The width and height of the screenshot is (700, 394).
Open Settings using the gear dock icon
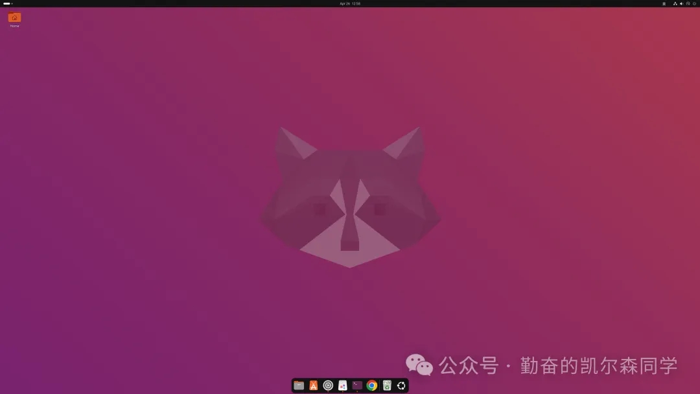(328, 386)
